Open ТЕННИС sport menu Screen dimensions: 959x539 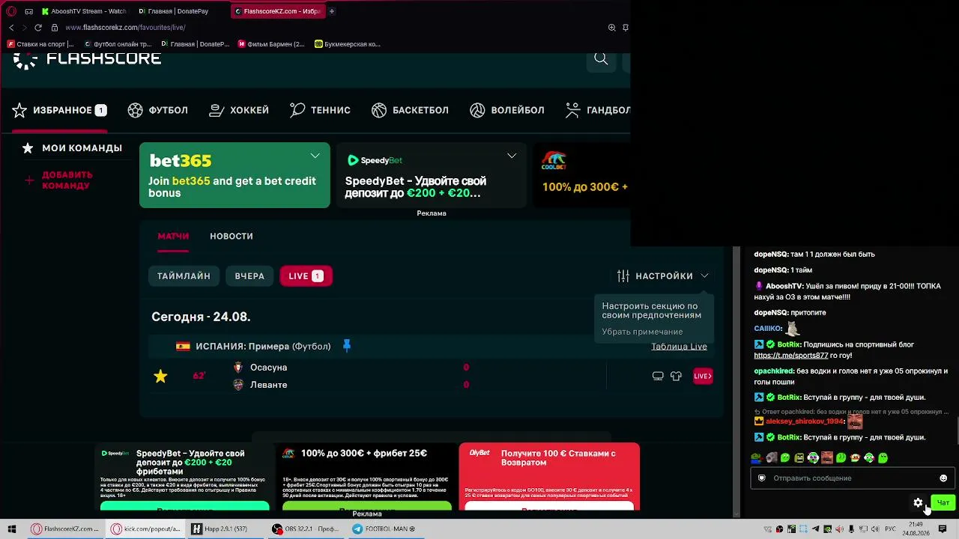320,111
